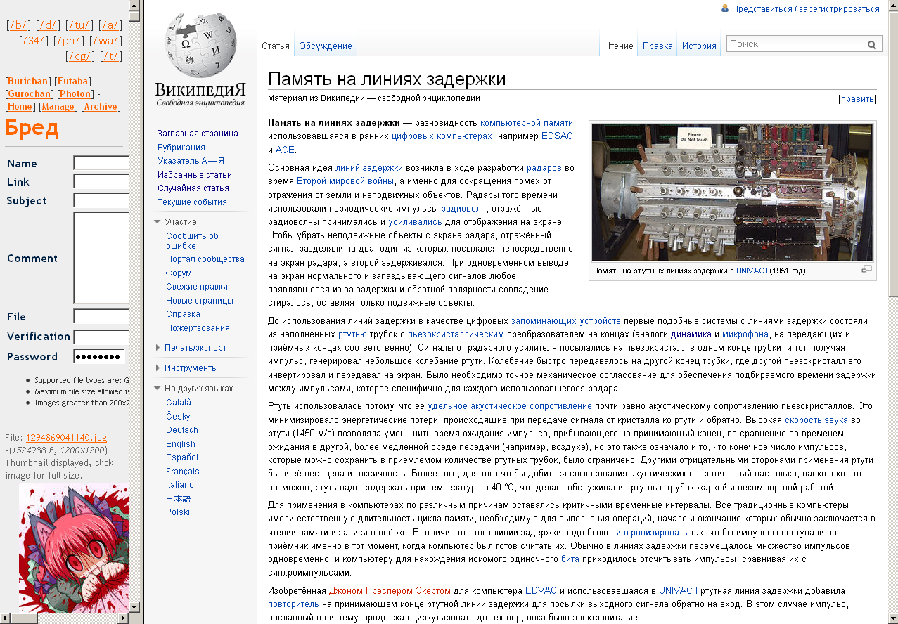Screen dimensions: 898x624
Task: Click the search magnifier icon
Action: pos(872,44)
